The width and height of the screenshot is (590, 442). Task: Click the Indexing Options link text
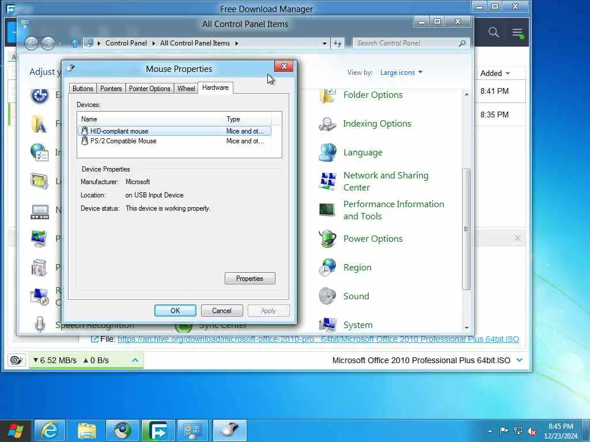377,124
